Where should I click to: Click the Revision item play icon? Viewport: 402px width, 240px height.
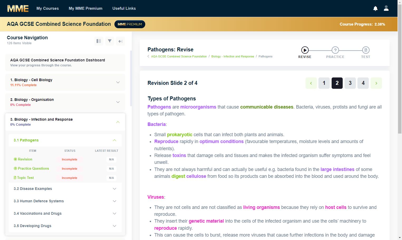click(x=15, y=159)
